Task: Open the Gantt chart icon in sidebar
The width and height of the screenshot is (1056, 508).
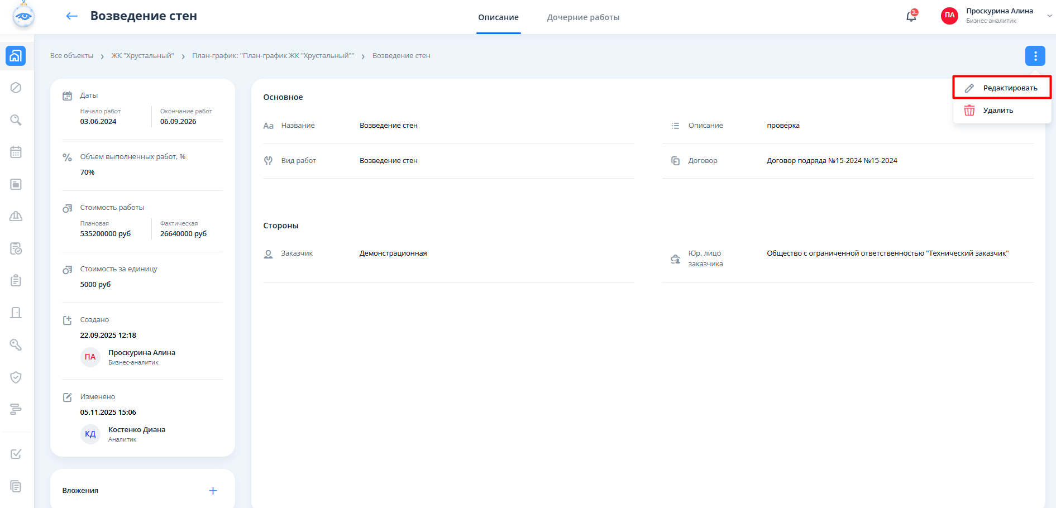Action: pos(16,409)
